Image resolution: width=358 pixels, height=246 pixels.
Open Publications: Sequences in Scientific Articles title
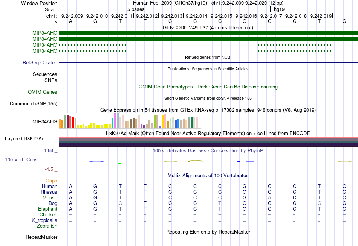[208, 69]
